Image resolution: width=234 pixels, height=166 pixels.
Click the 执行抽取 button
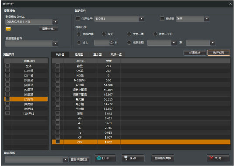coord(219,53)
